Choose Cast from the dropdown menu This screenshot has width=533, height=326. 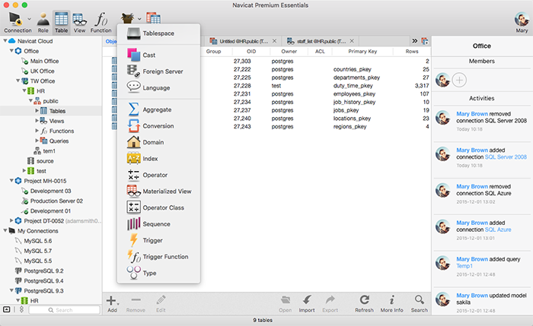(x=158, y=55)
